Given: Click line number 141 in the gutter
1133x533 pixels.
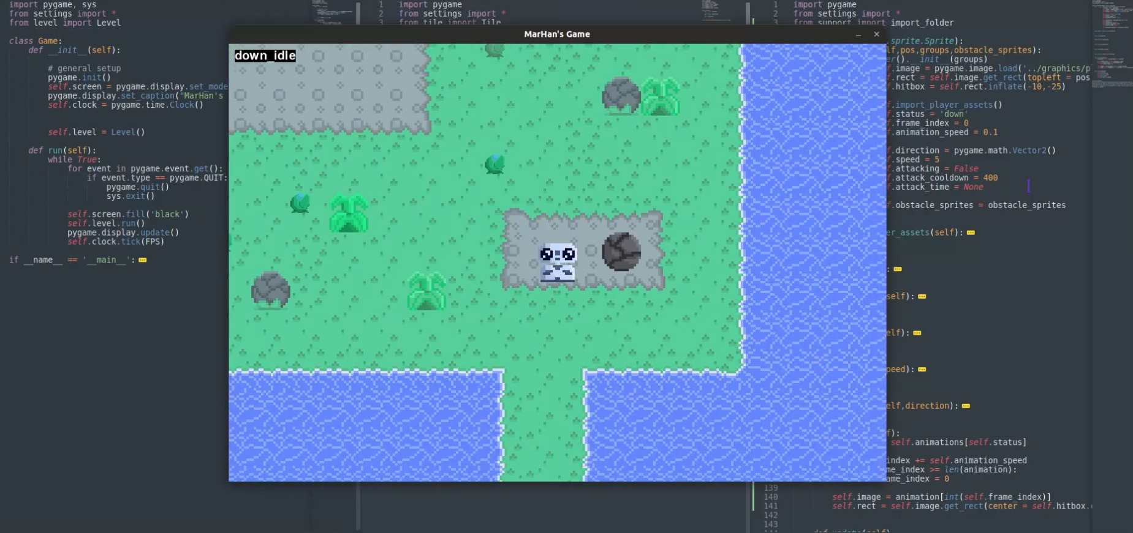Looking at the screenshot, I should [x=770, y=506].
